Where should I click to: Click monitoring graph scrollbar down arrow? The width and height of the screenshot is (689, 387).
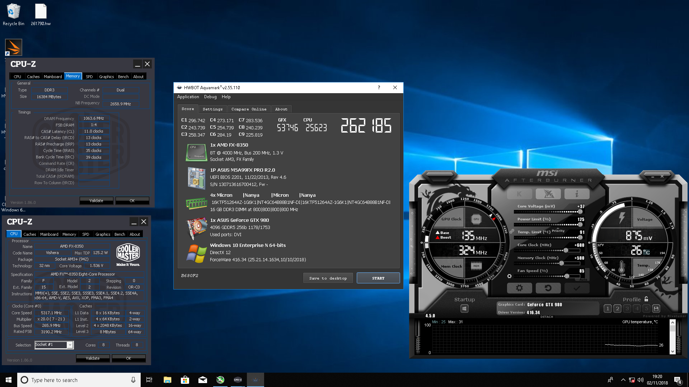(x=672, y=352)
